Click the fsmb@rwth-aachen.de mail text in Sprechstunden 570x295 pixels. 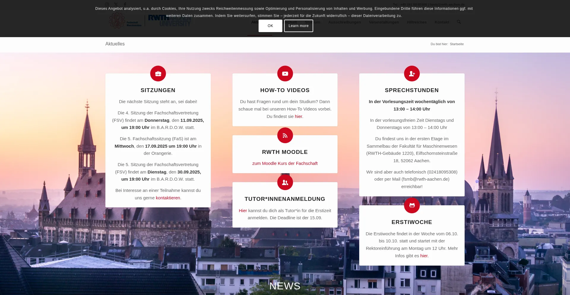point(425,179)
